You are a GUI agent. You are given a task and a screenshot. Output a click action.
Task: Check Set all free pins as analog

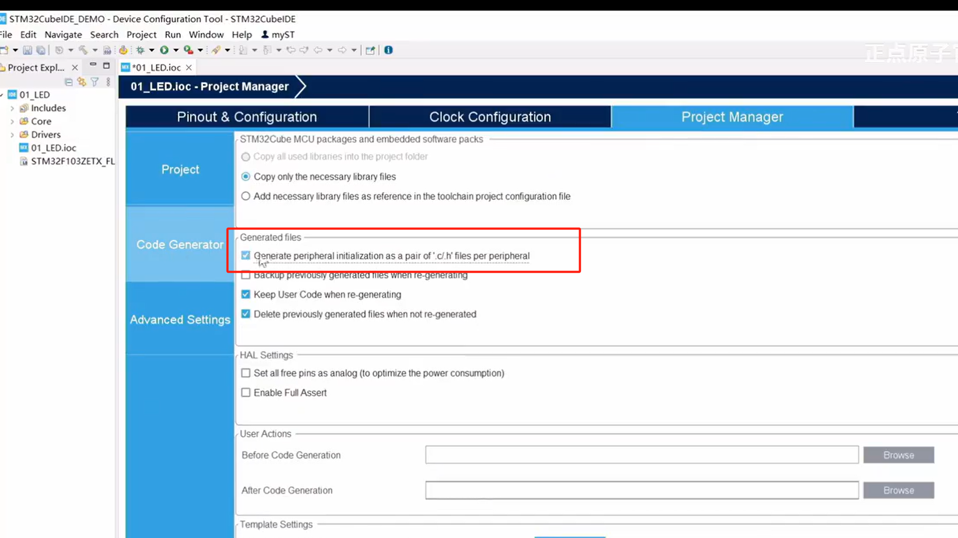click(x=246, y=373)
